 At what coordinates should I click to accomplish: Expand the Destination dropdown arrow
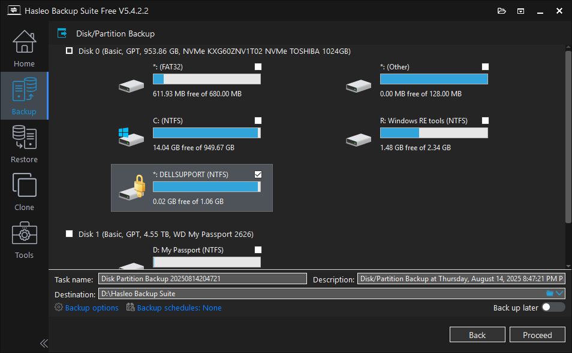(559, 293)
